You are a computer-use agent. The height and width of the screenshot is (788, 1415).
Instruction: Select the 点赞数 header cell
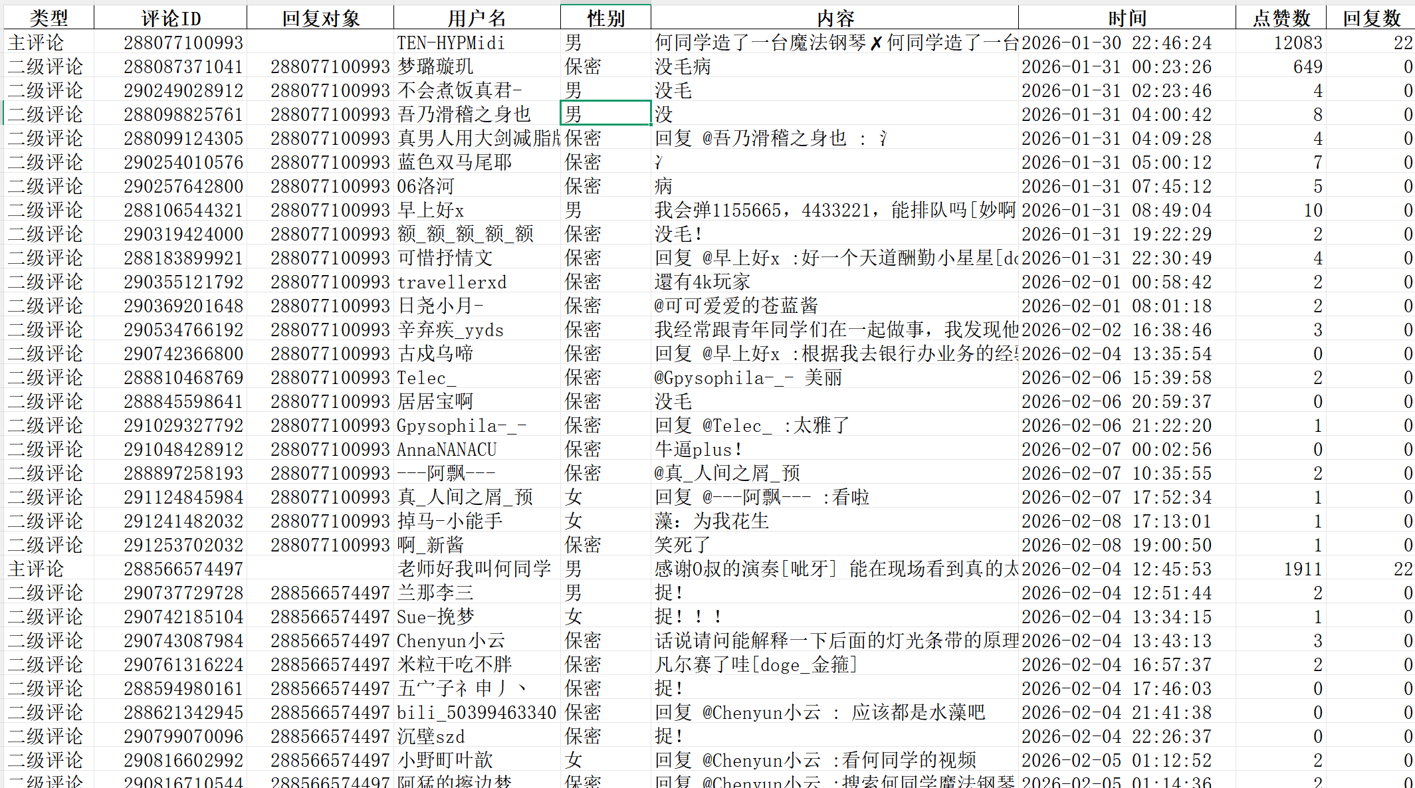(1281, 18)
